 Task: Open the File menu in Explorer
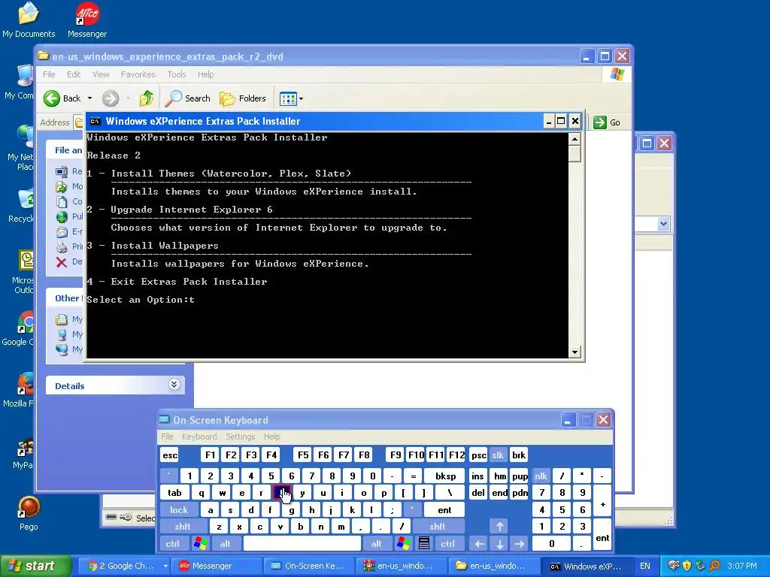click(x=49, y=74)
